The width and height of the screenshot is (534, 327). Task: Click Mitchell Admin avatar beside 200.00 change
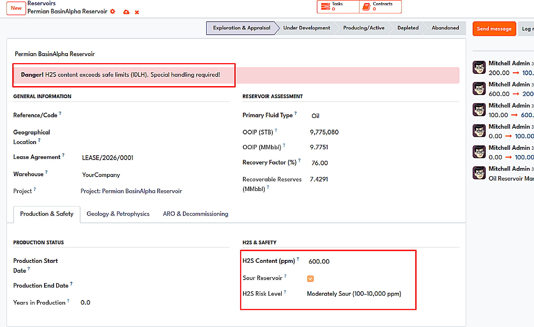click(479, 67)
